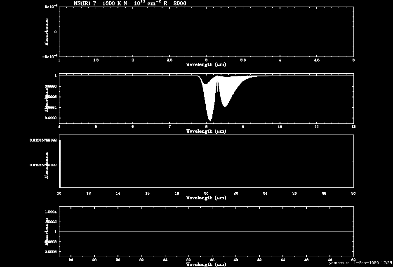Click the white vertical bar at 10 µm
Screen dimensions: 393x267
click(60, 163)
